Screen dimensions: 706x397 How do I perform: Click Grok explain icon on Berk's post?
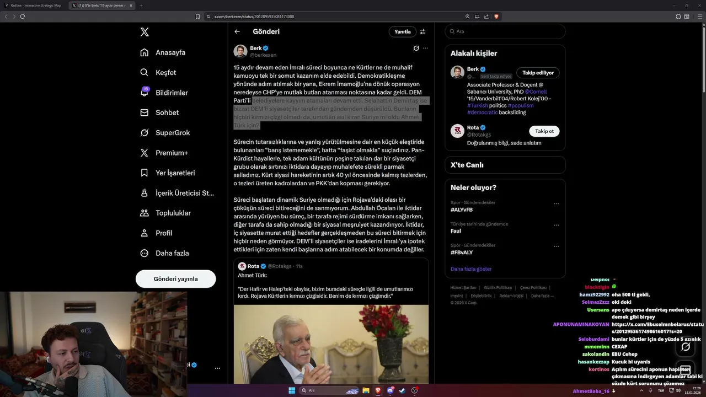[416, 48]
